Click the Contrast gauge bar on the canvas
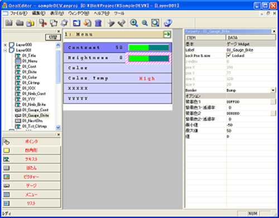Viewport: 279px width, 218px height. [x=148, y=48]
